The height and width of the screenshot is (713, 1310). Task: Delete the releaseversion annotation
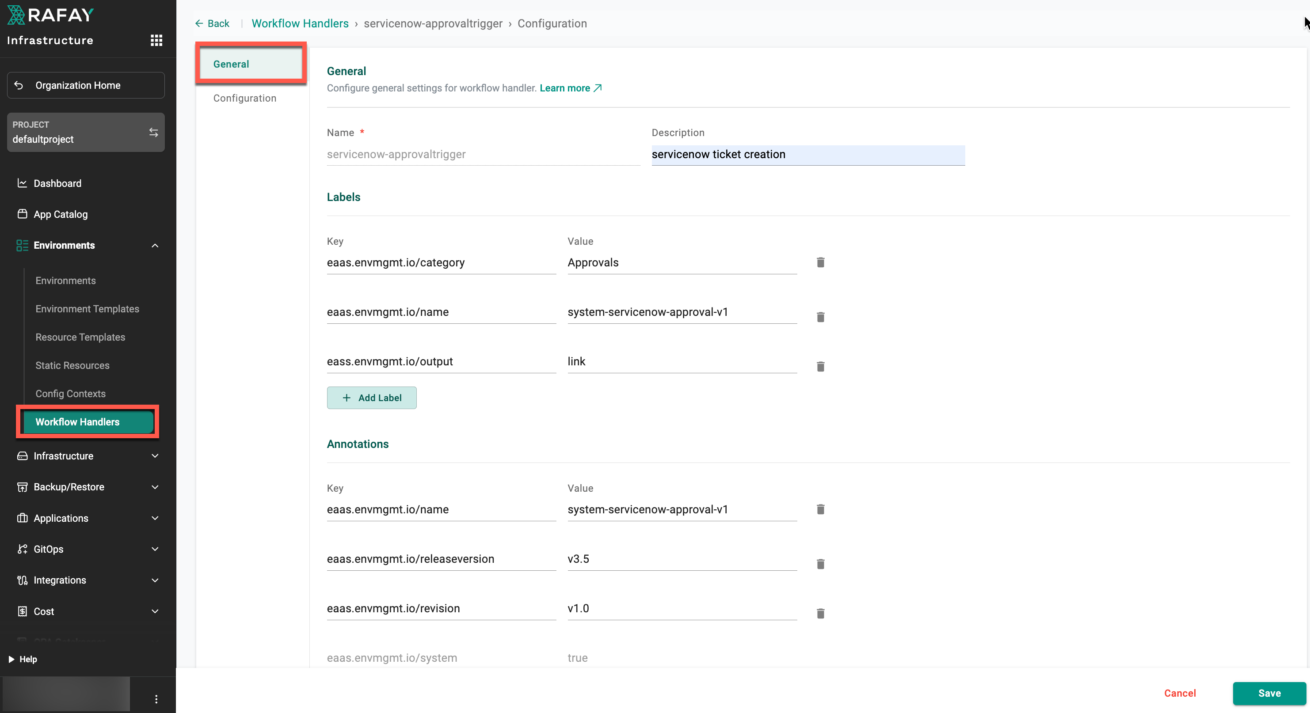[820, 564]
